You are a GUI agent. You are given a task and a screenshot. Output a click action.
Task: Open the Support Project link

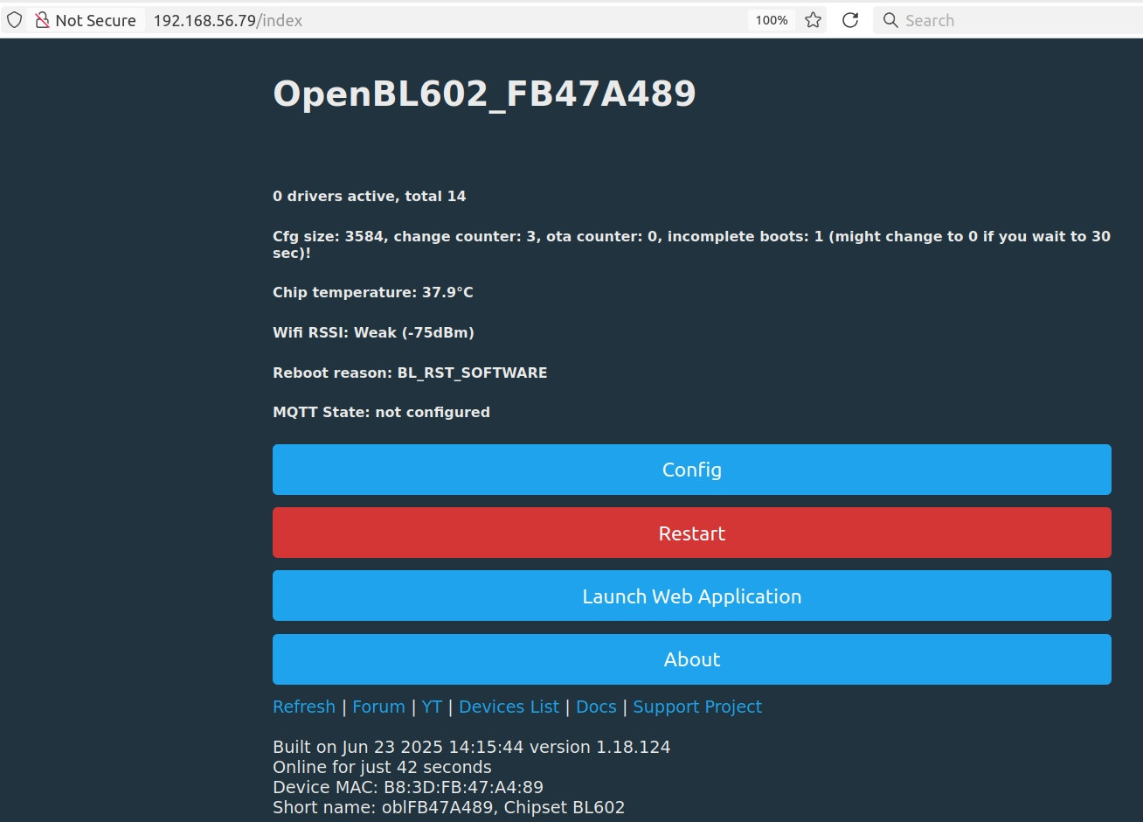[x=697, y=707]
